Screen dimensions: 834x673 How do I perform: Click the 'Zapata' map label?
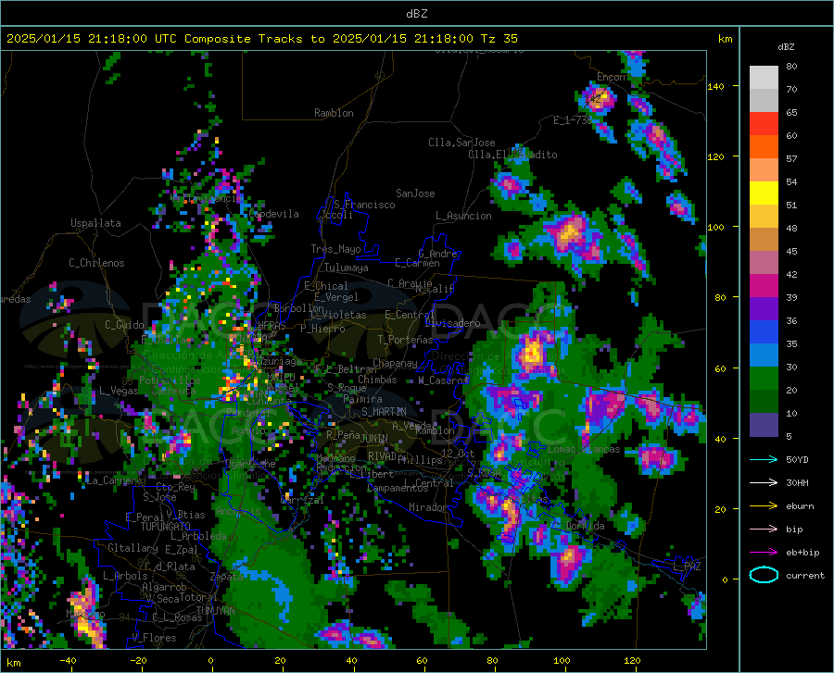click(227, 577)
